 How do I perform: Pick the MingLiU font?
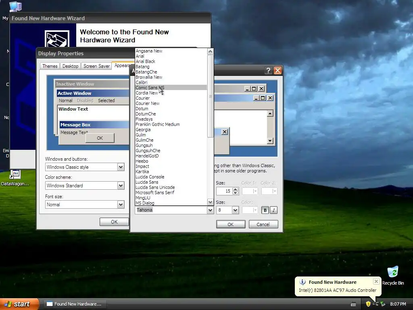[x=171, y=198]
